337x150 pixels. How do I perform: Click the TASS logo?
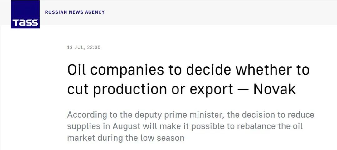25,15
